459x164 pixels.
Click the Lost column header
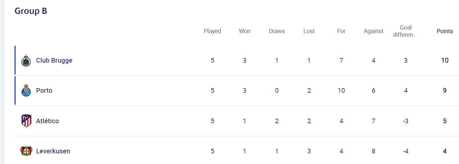tap(309, 31)
